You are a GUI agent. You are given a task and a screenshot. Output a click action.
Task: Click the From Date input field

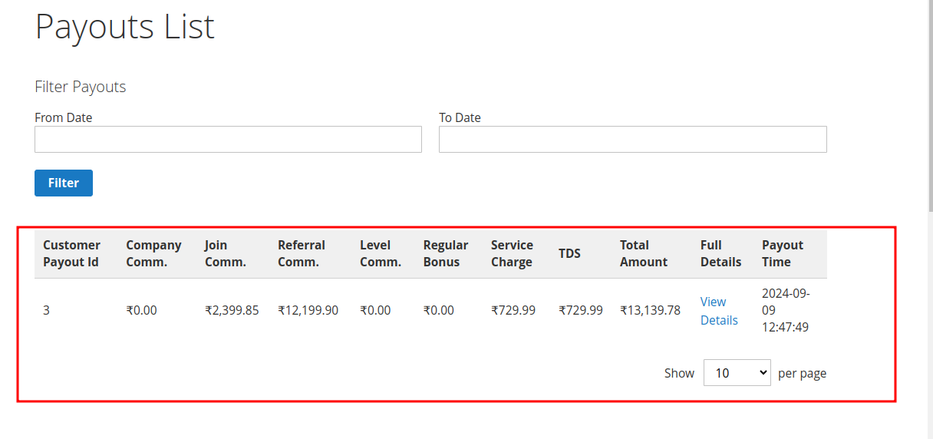coord(228,140)
